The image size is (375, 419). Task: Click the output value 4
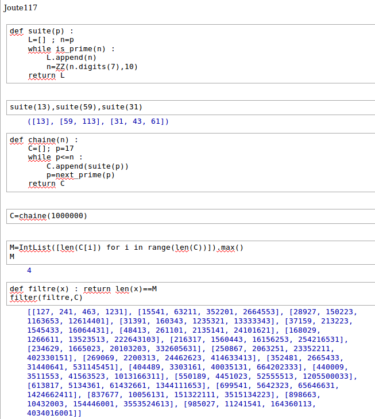point(29,270)
